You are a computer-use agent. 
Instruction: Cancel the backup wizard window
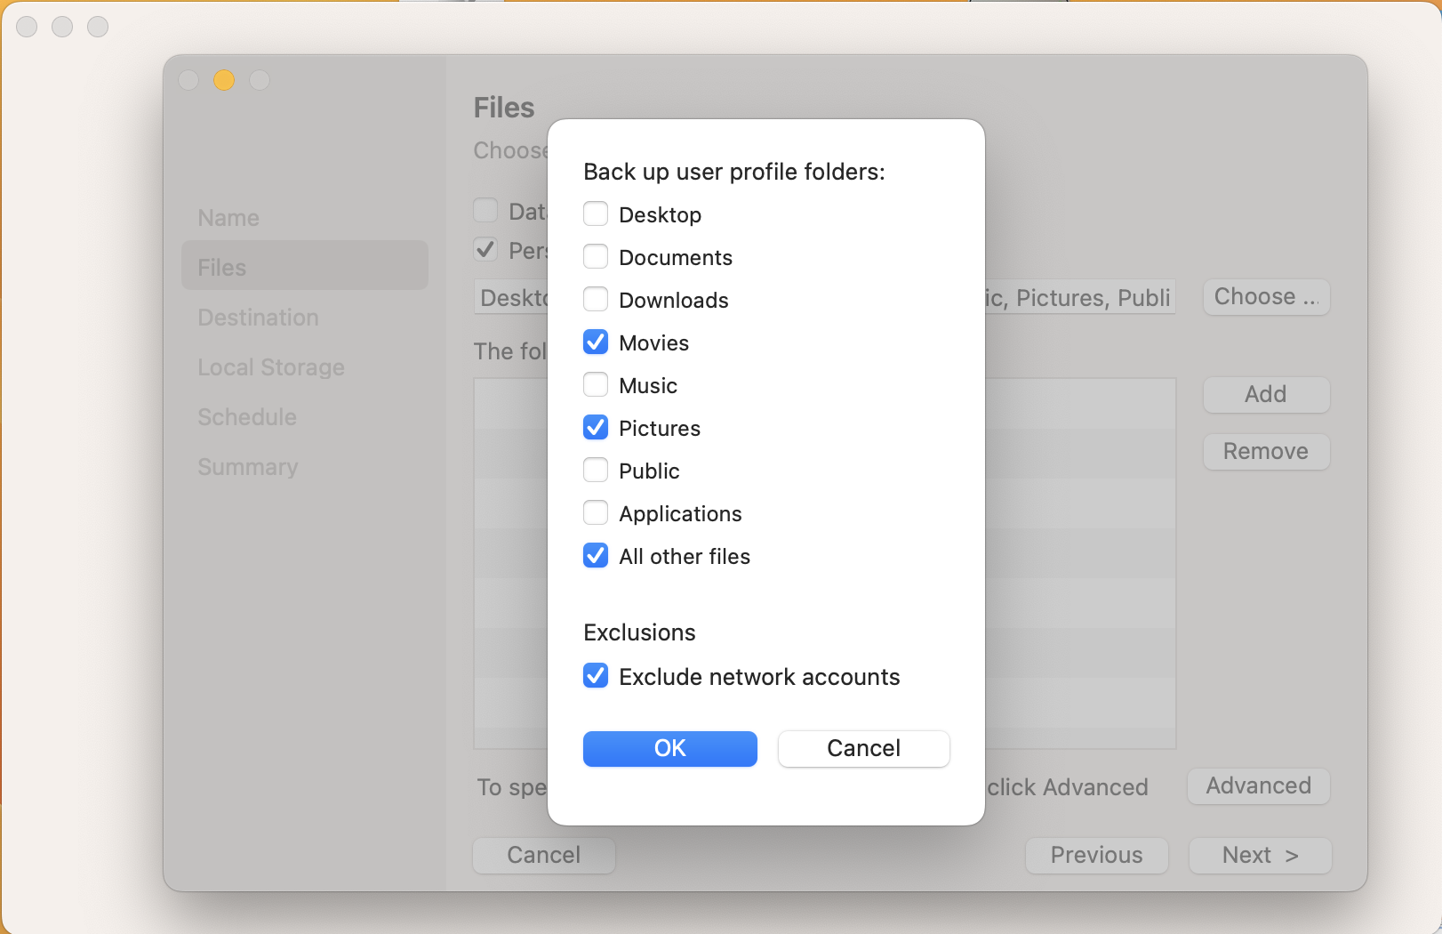pos(544,855)
